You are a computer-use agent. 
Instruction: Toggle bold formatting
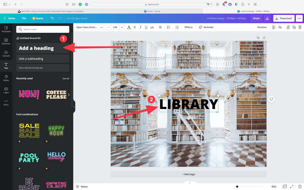(135, 27)
